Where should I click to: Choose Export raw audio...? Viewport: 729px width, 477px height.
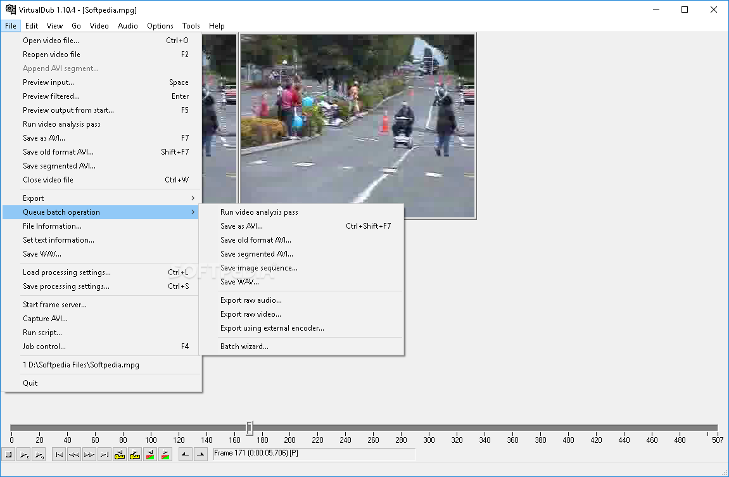[x=301, y=300]
